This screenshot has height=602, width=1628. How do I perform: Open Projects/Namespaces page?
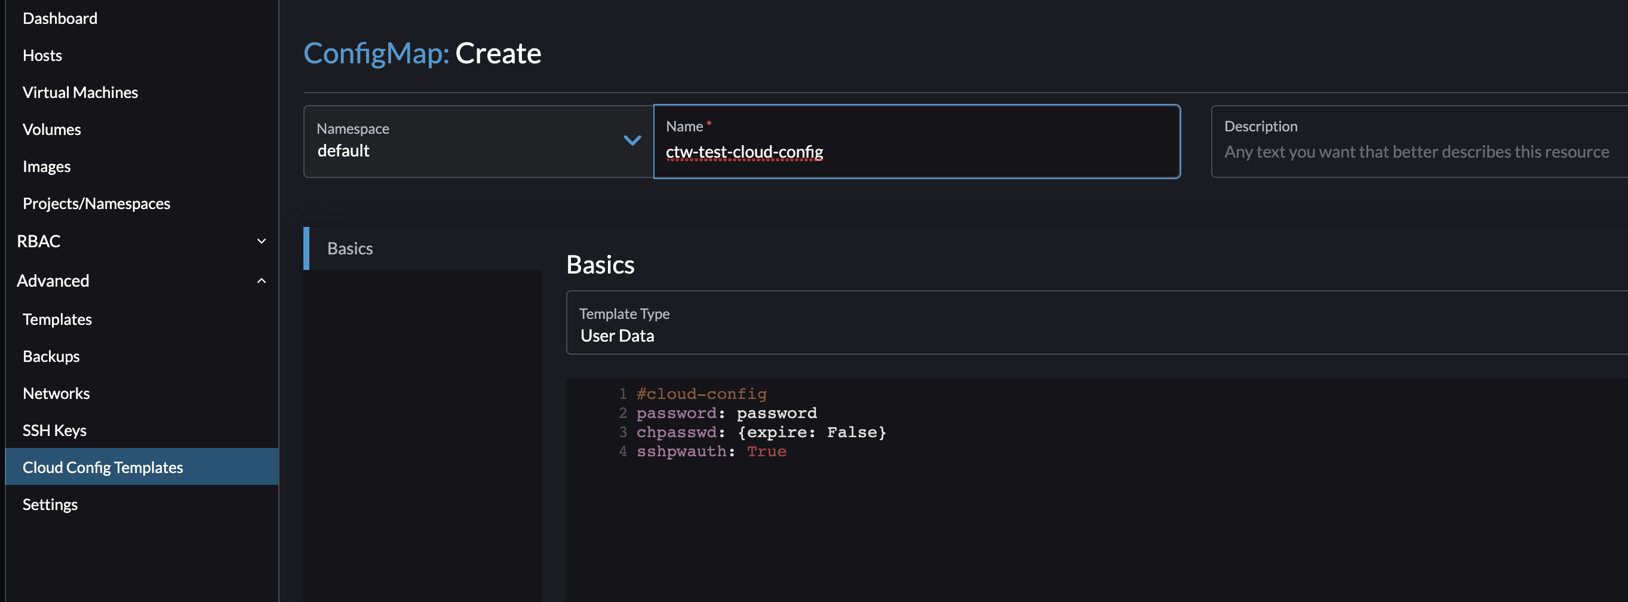tap(97, 204)
